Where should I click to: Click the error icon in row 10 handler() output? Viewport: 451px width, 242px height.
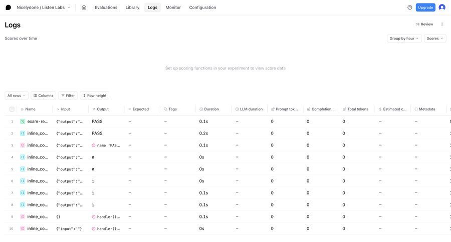pos(94,229)
